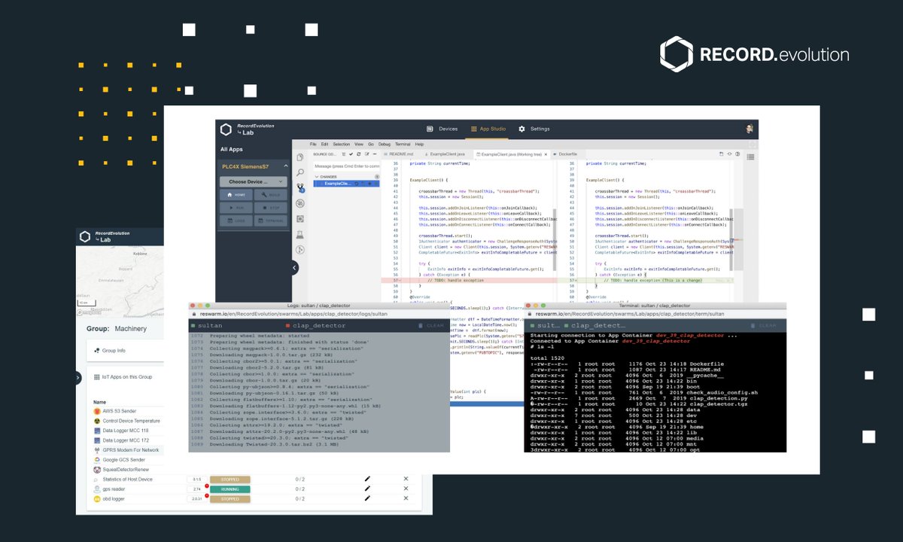Select the README.md editor tab
The image size is (903, 542).
(398, 154)
